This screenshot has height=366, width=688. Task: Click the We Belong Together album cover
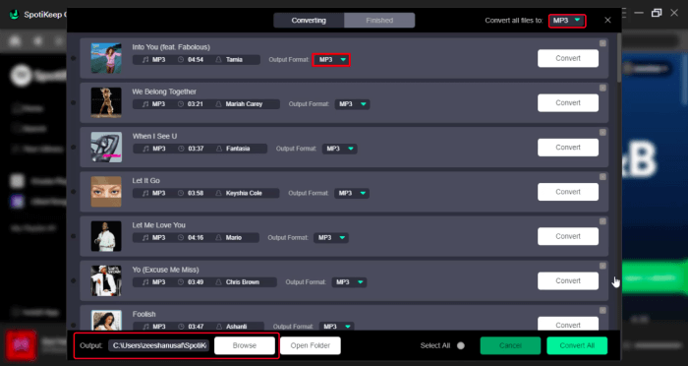[106, 102]
